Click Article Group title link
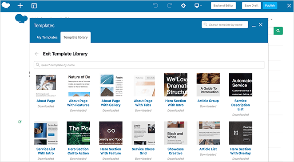Screen dimensions: 294x162 pos(208,101)
